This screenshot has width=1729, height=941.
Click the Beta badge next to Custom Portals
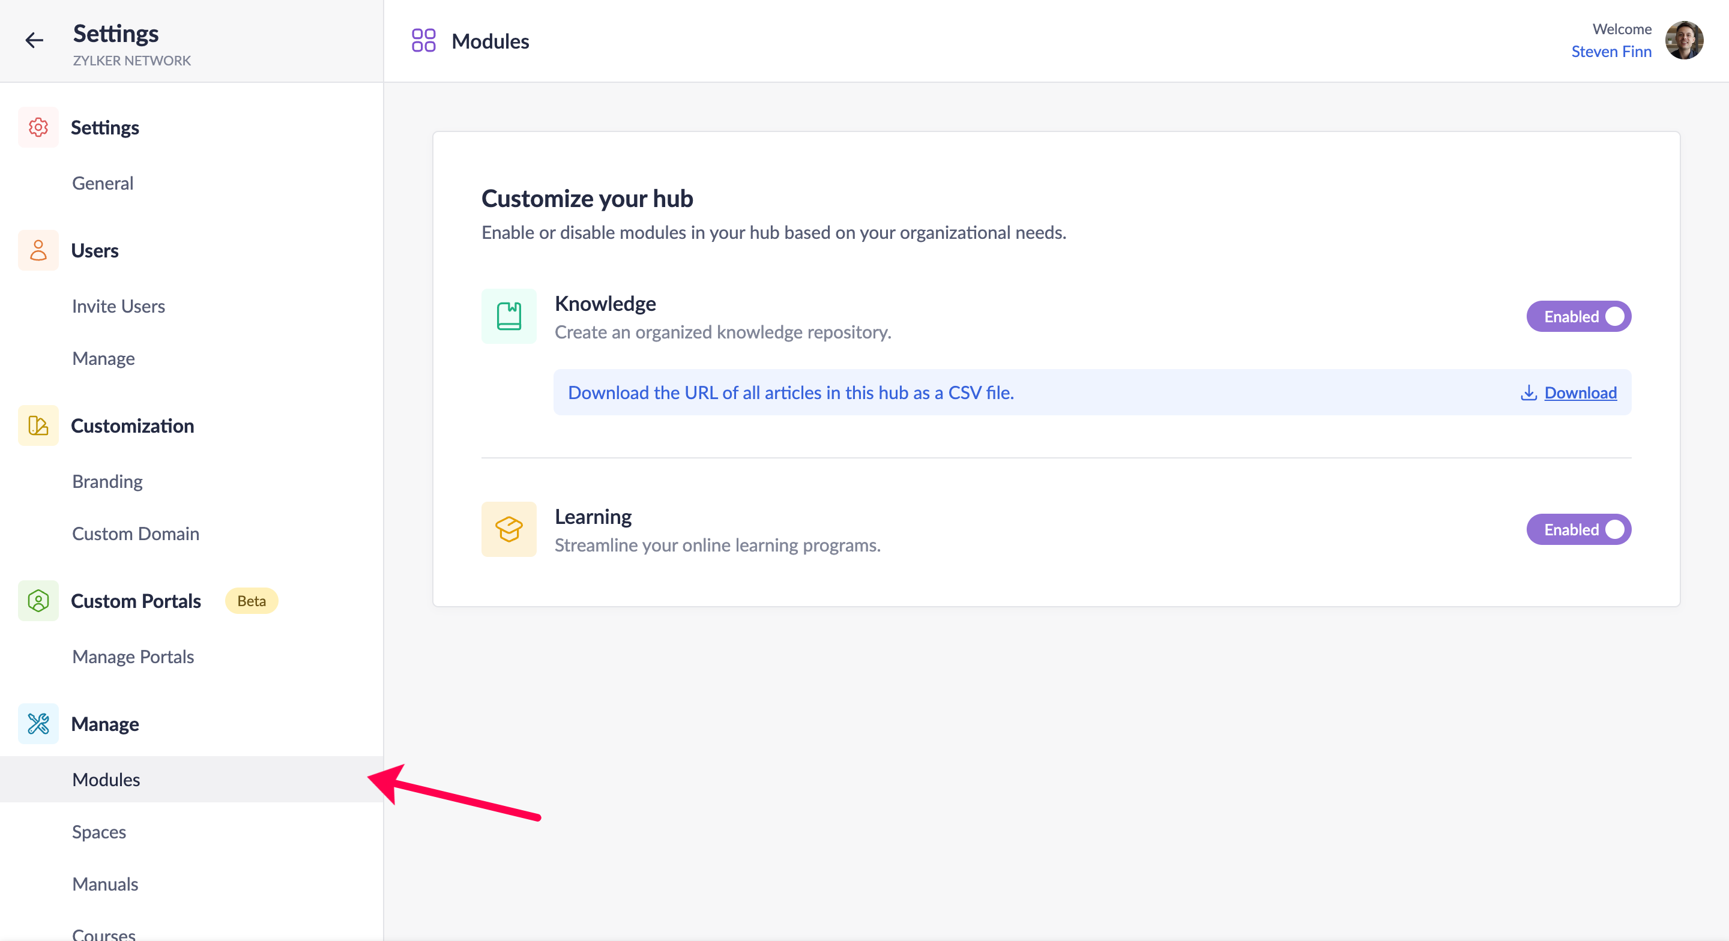[252, 601]
